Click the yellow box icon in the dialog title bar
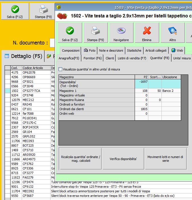Screen dimensions: 192x200 coord(58,7)
